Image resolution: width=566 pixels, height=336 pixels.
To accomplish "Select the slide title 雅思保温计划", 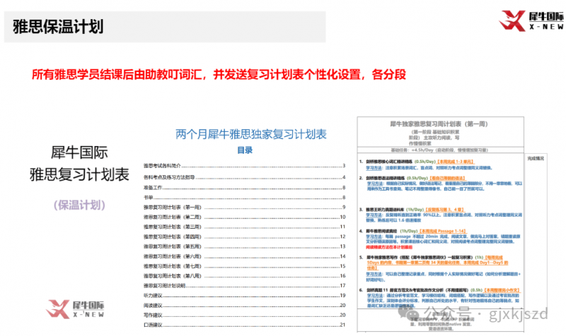I will [x=58, y=27].
